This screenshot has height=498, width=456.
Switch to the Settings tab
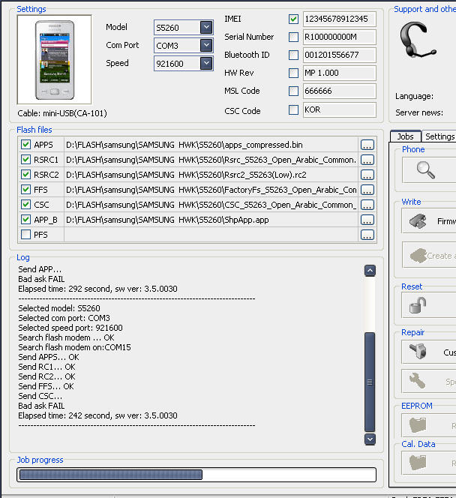pyautogui.click(x=439, y=136)
